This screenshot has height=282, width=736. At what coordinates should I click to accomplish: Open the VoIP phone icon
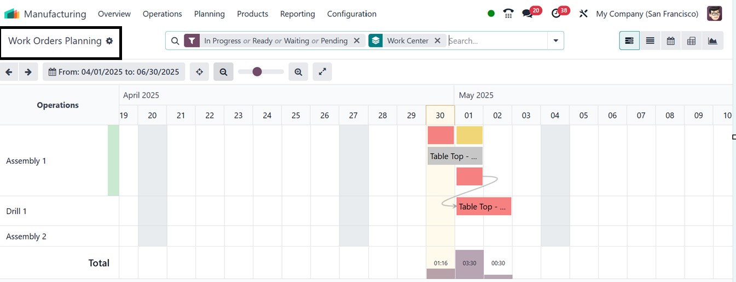pos(508,14)
